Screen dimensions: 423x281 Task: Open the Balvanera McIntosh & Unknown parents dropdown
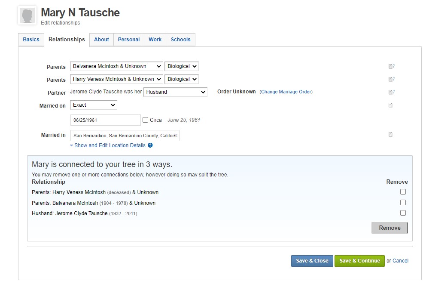tap(116, 66)
